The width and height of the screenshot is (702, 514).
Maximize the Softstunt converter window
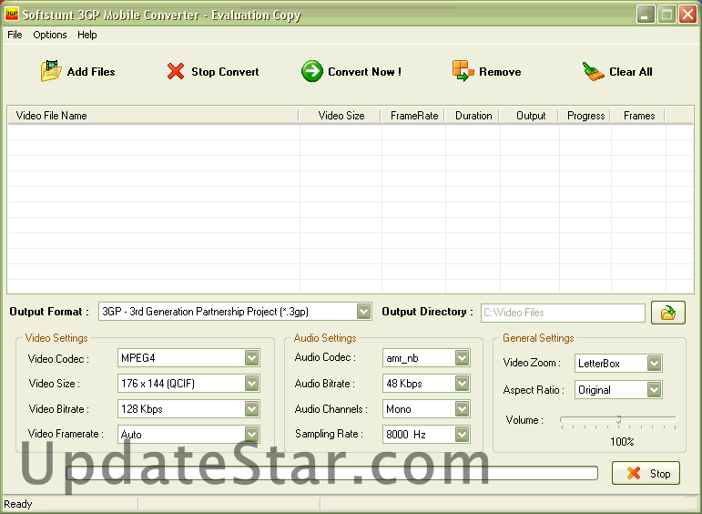[x=666, y=15]
